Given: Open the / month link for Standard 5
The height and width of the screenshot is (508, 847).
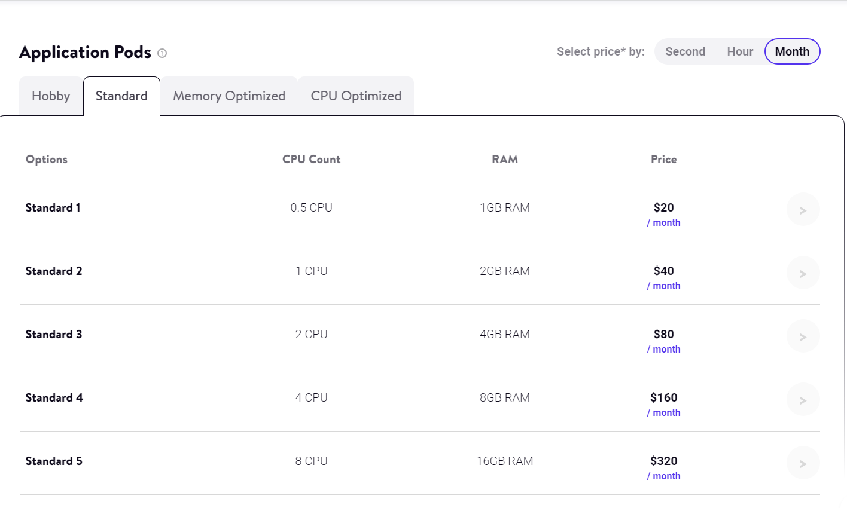Looking at the screenshot, I should click(664, 476).
